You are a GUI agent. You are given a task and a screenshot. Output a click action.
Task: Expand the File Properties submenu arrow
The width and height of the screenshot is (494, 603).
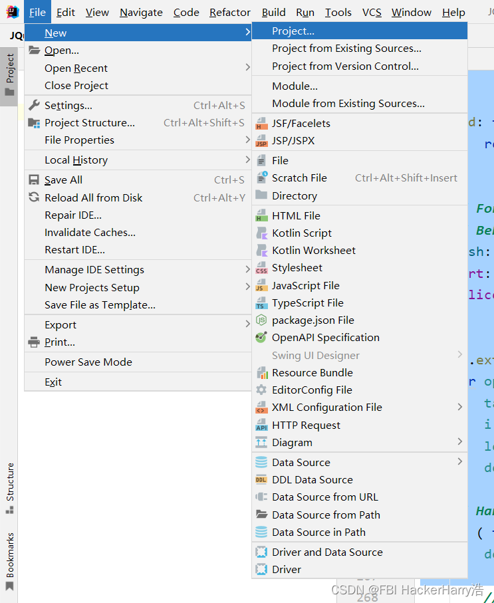click(248, 140)
